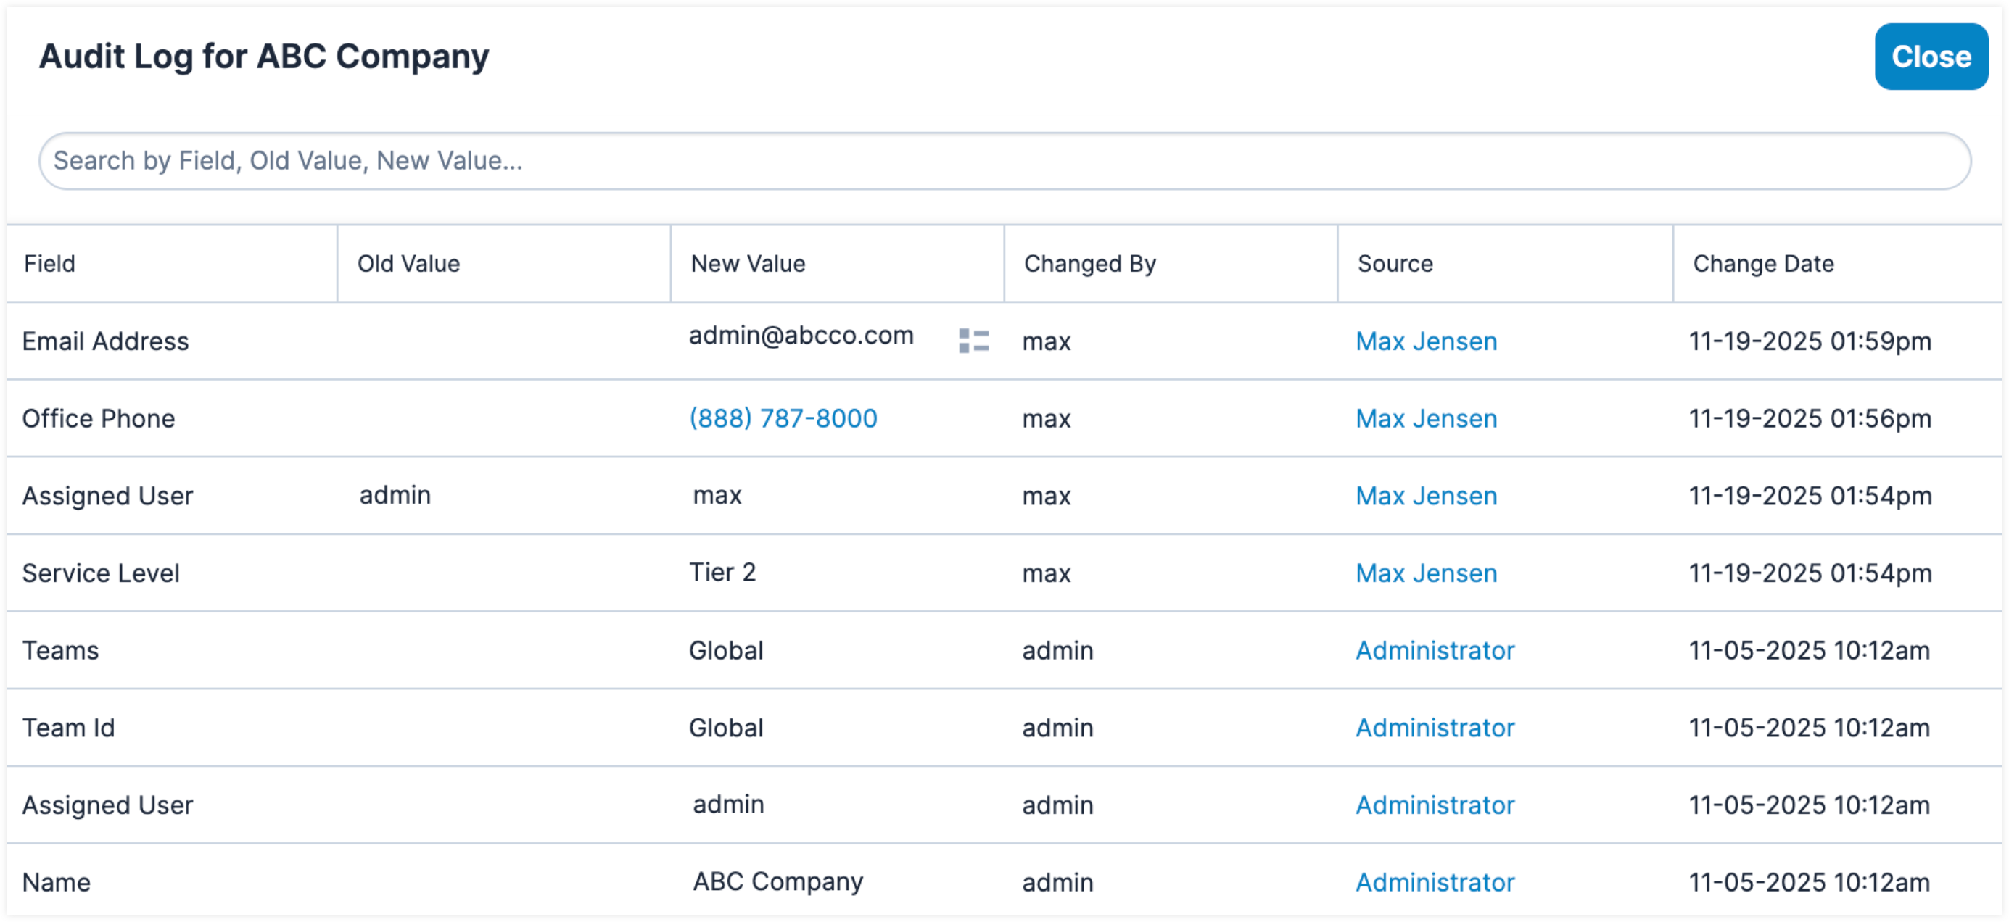Open Max Jensen link in Email Address row
2009x922 pixels.
click(1426, 341)
